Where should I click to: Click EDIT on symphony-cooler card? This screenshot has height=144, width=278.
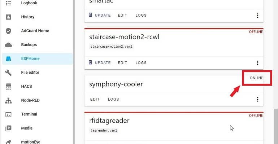click(95, 99)
